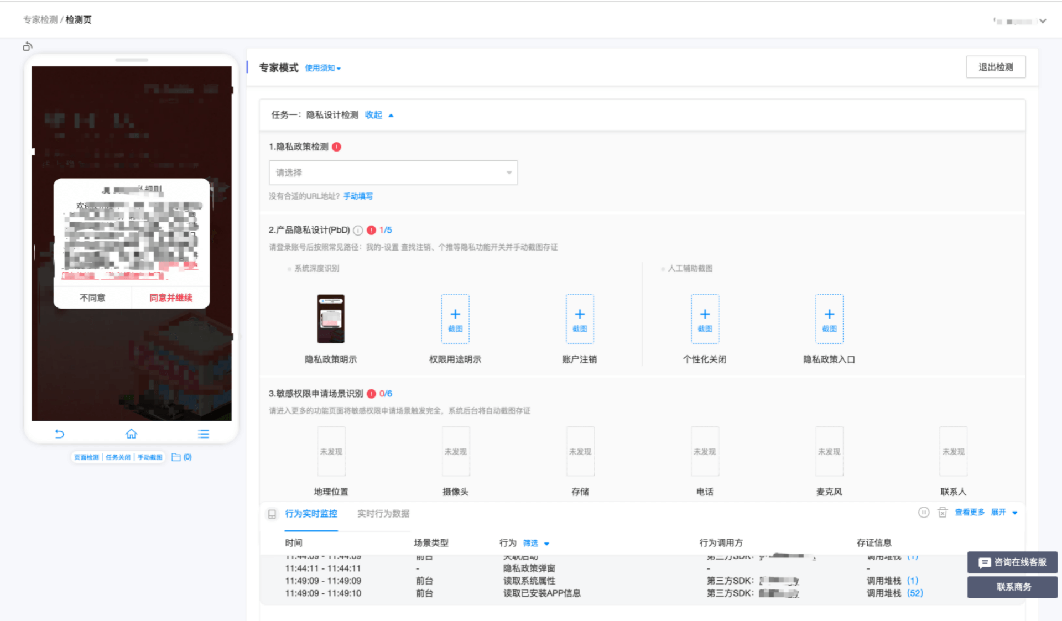The width and height of the screenshot is (1062, 621).
Task: Open the 请选择 URL dropdown
Action: point(393,173)
